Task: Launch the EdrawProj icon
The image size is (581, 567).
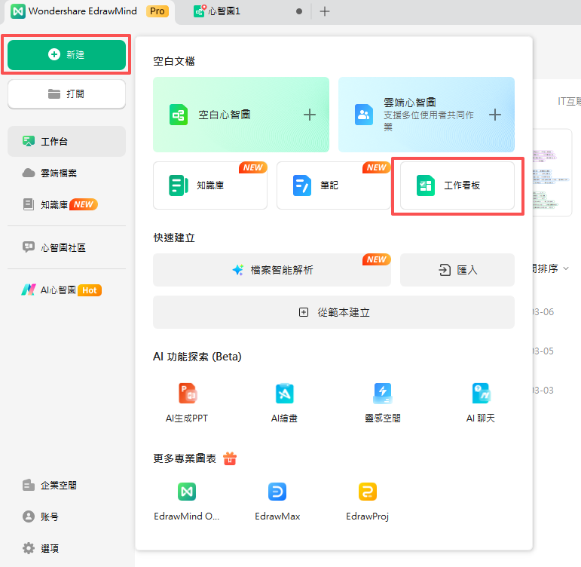Action: click(x=368, y=492)
